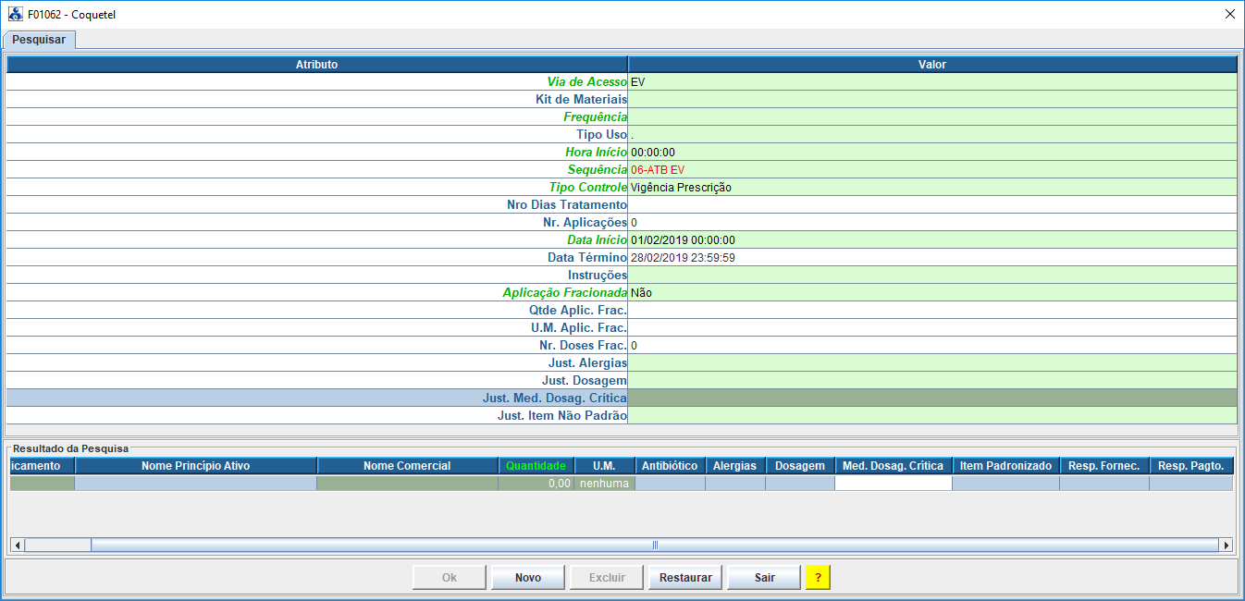Exit using the Sair button

point(764,577)
